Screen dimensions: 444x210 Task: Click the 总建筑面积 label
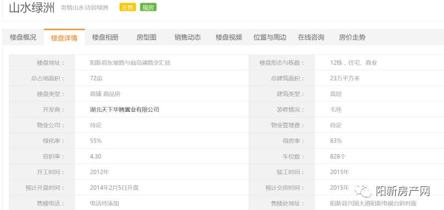point(288,78)
